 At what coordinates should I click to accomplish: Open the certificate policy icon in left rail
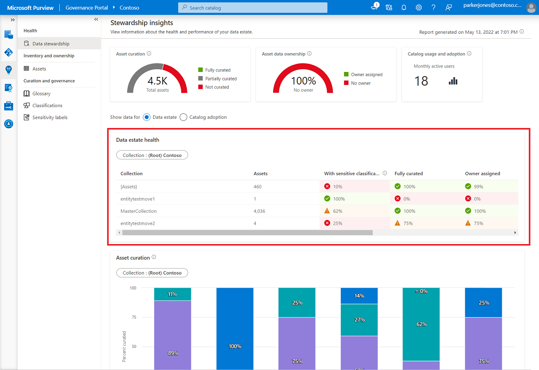point(9,88)
